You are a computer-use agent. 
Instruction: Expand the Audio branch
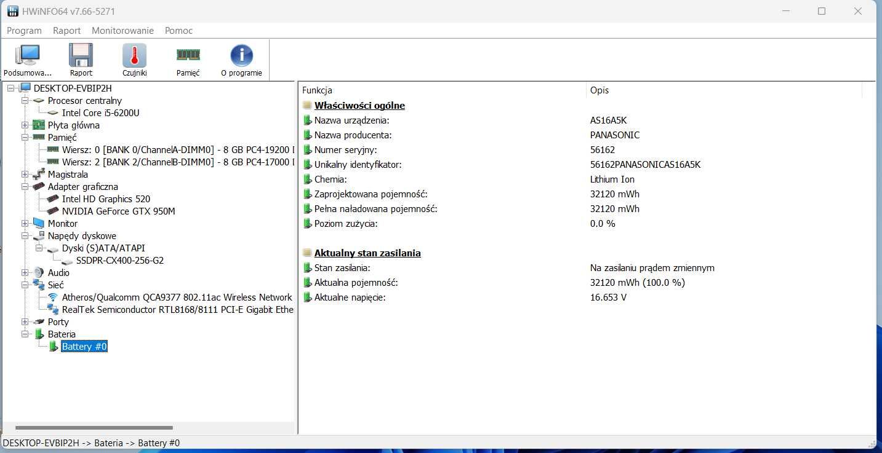pyautogui.click(x=25, y=273)
